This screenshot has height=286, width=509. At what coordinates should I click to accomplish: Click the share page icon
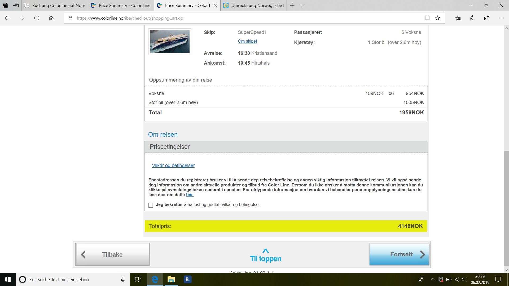click(487, 18)
